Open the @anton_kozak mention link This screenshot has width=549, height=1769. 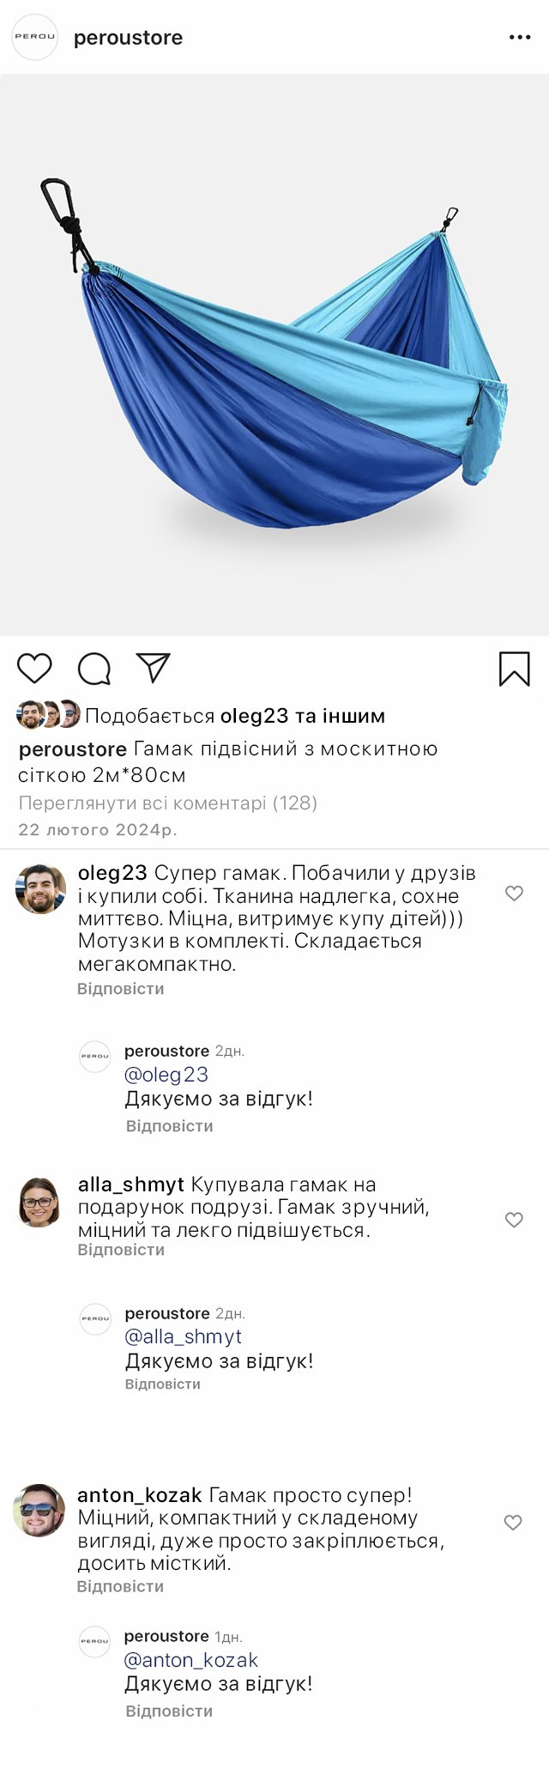click(x=191, y=1660)
